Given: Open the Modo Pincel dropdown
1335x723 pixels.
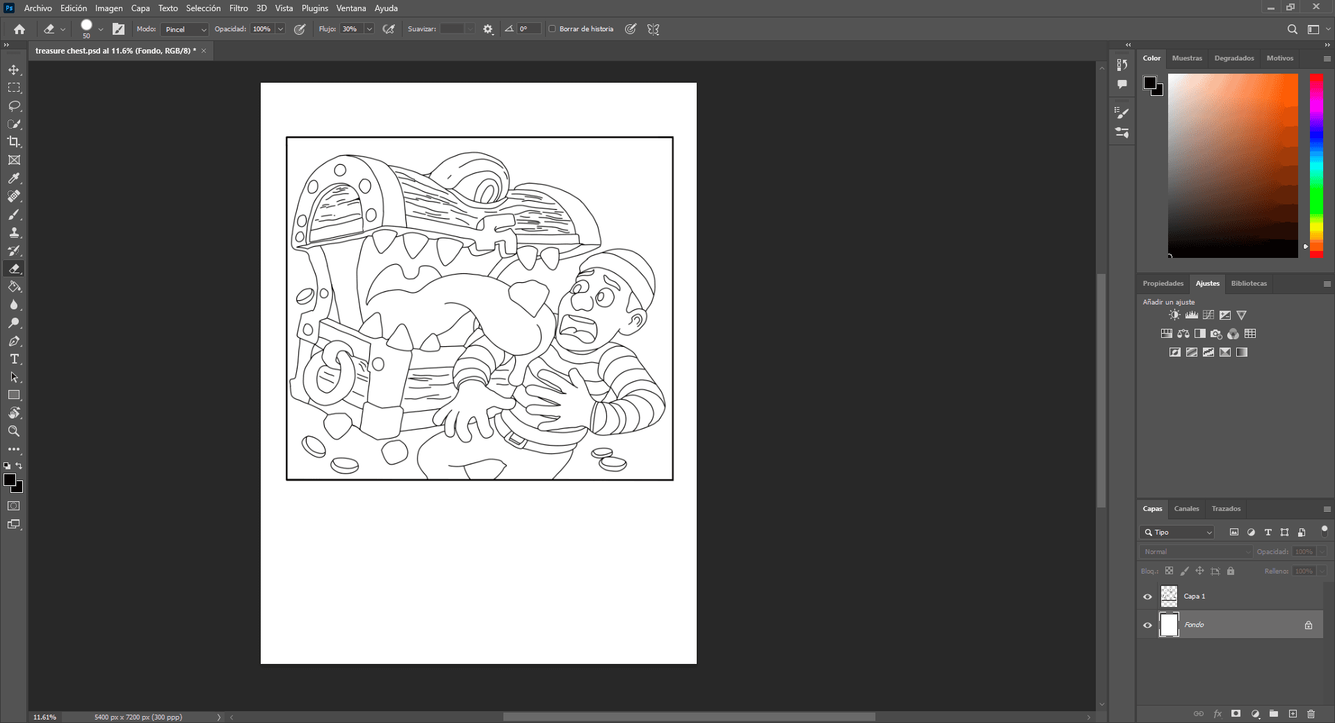Looking at the screenshot, I should point(184,29).
